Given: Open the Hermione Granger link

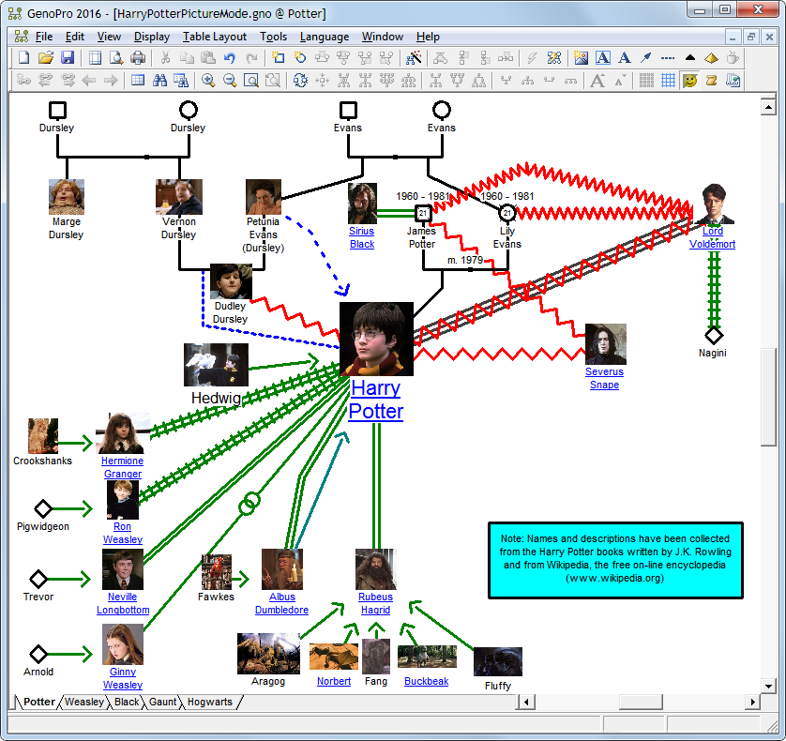Looking at the screenshot, I should coord(122,467).
